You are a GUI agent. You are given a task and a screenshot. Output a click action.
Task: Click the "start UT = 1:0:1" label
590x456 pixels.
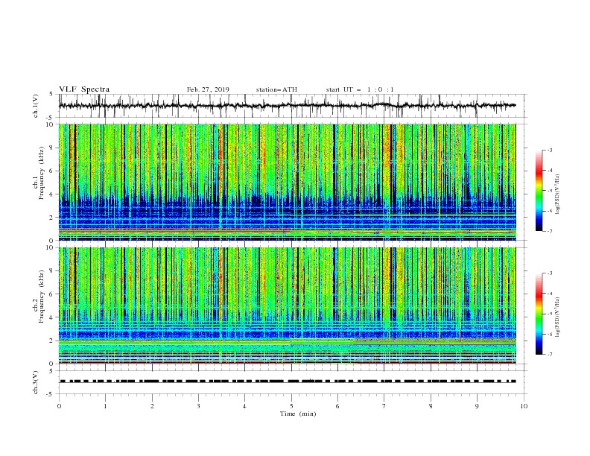pyautogui.click(x=360, y=89)
